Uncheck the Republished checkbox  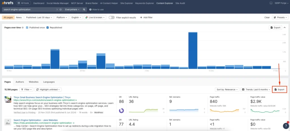click(48, 28)
